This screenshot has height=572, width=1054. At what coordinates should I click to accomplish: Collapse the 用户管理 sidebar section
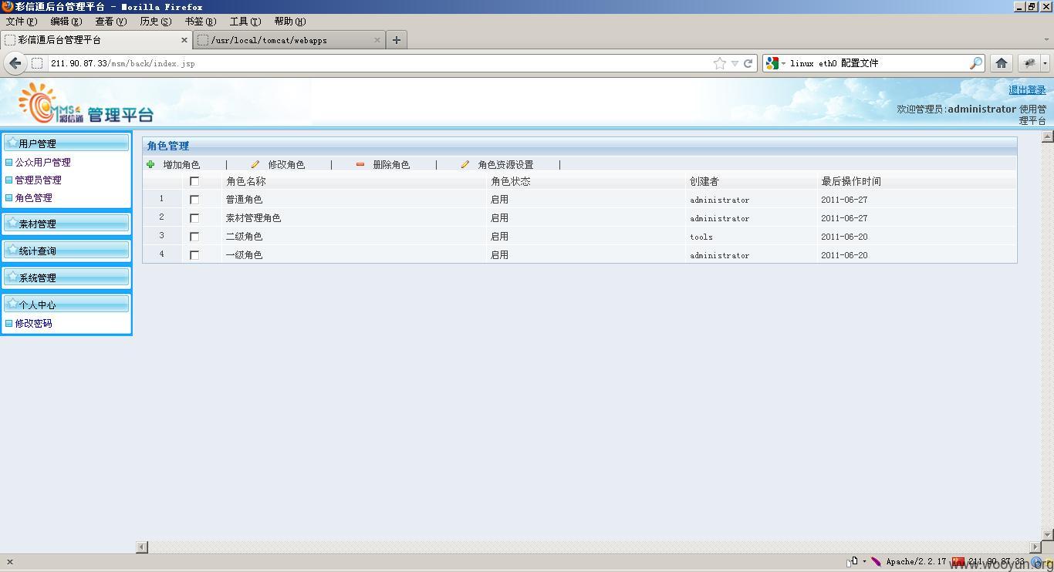tap(66, 143)
